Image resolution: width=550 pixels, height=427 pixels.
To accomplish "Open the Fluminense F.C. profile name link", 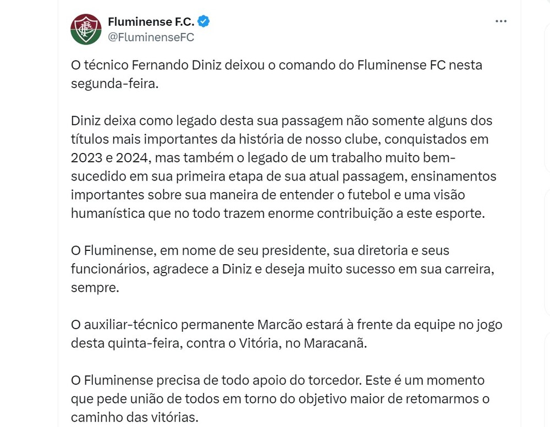I will tap(151, 22).
